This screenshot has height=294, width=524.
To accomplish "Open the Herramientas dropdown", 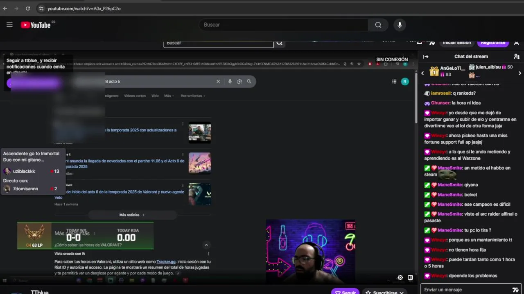I will 193,96.
